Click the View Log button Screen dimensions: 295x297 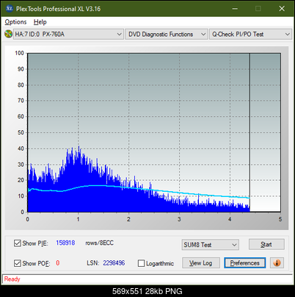click(201, 263)
